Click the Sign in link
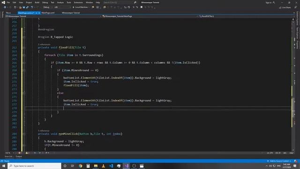This screenshot has height=169, width=300. [269, 2]
